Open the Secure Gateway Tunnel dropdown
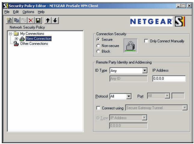 pyautogui.click(x=185, y=108)
